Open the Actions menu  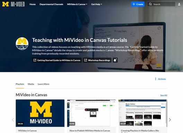click(160, 79)
